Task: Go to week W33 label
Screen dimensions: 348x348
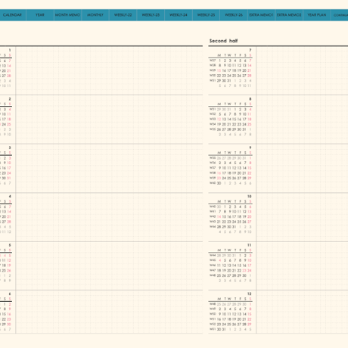Action: coord(213,119)
